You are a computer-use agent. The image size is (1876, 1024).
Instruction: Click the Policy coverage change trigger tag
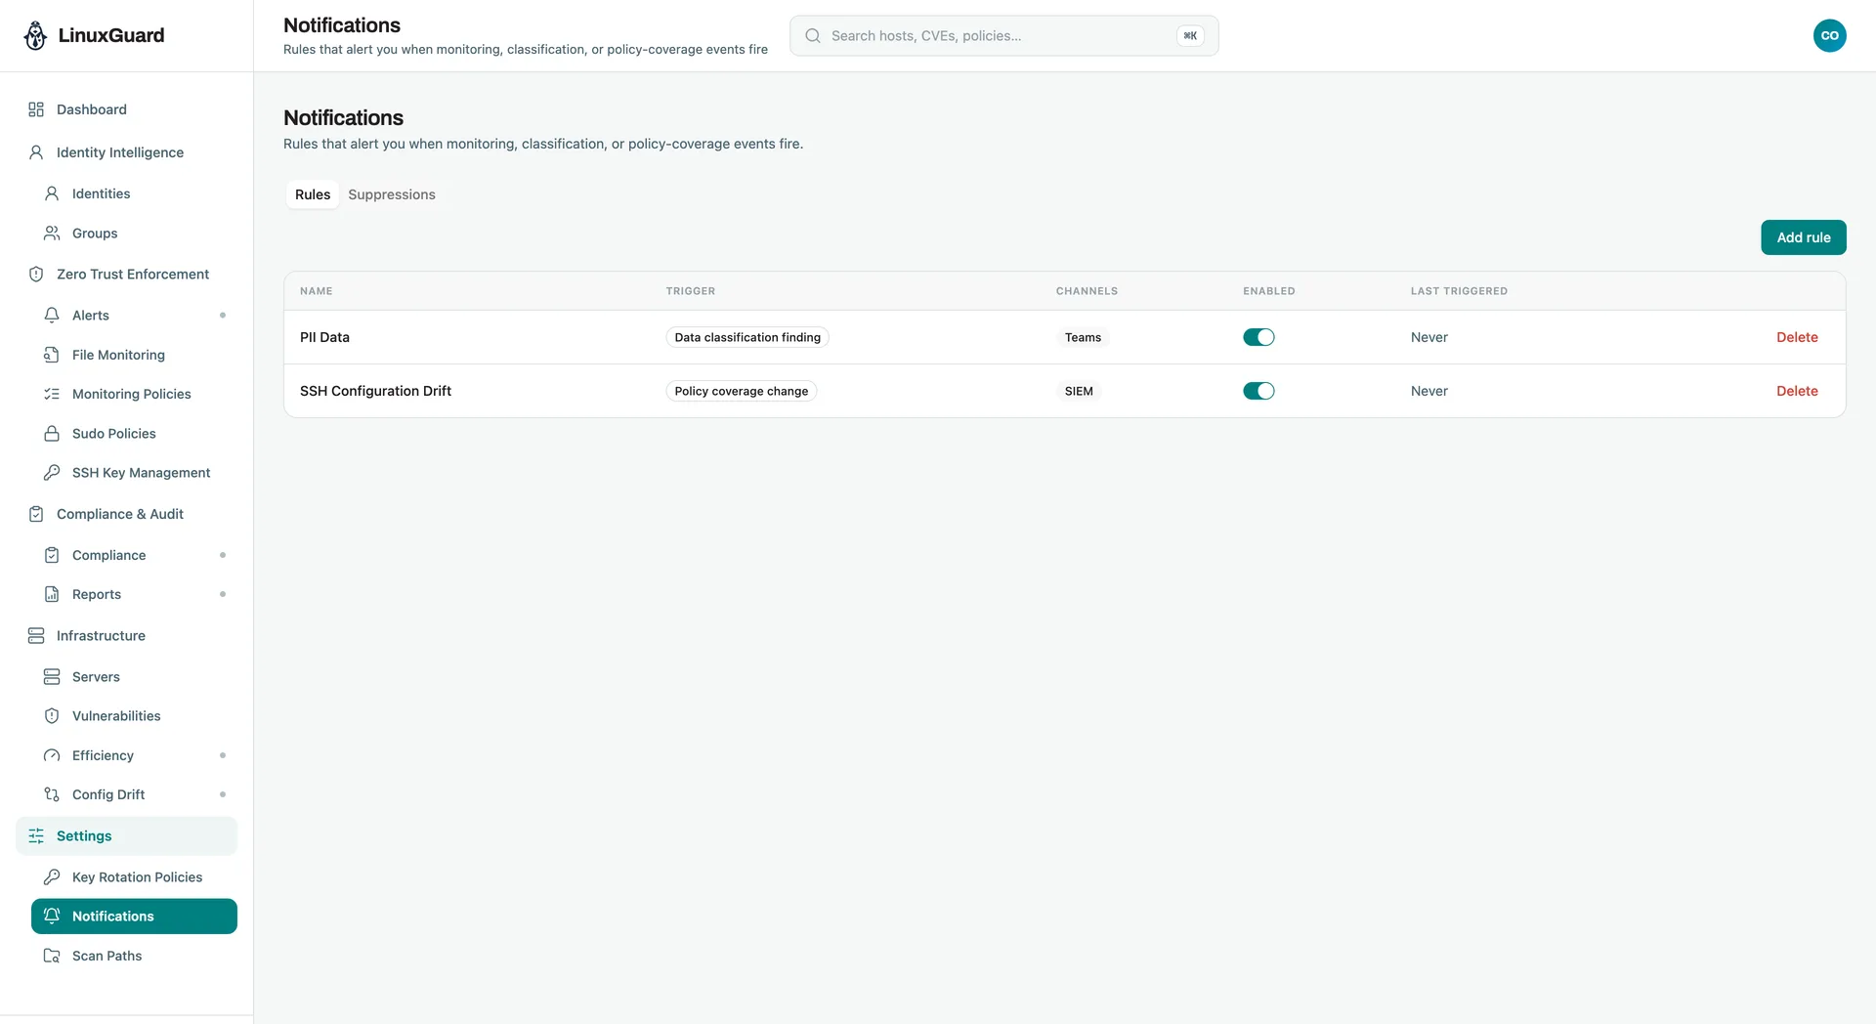(x=742, y=391)
